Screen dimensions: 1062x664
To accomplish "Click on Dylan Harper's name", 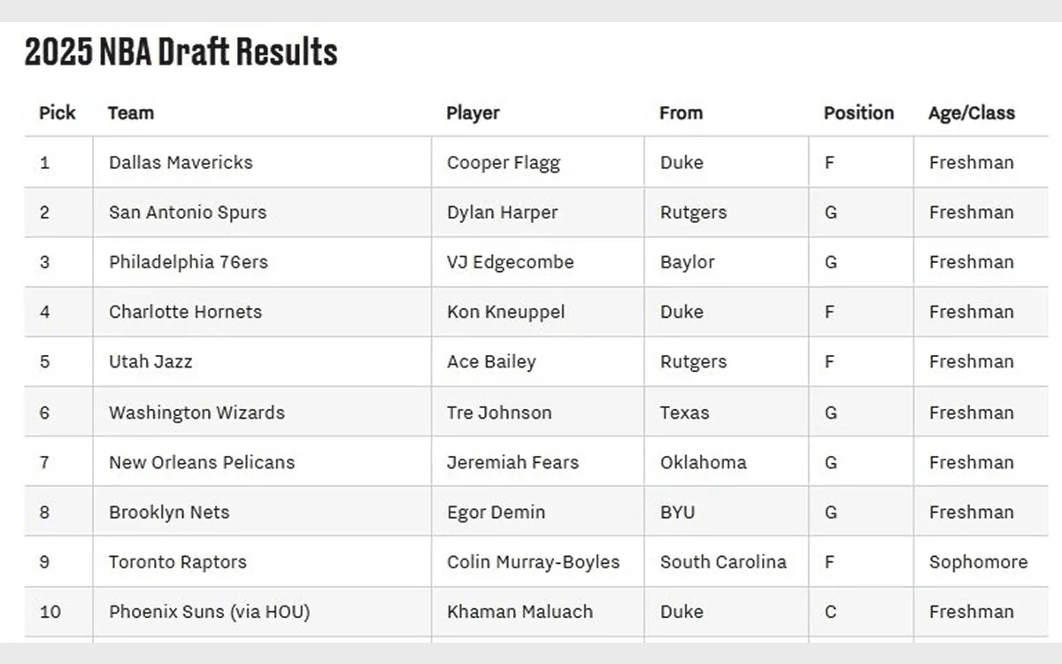I will click(x=502, y=212).
